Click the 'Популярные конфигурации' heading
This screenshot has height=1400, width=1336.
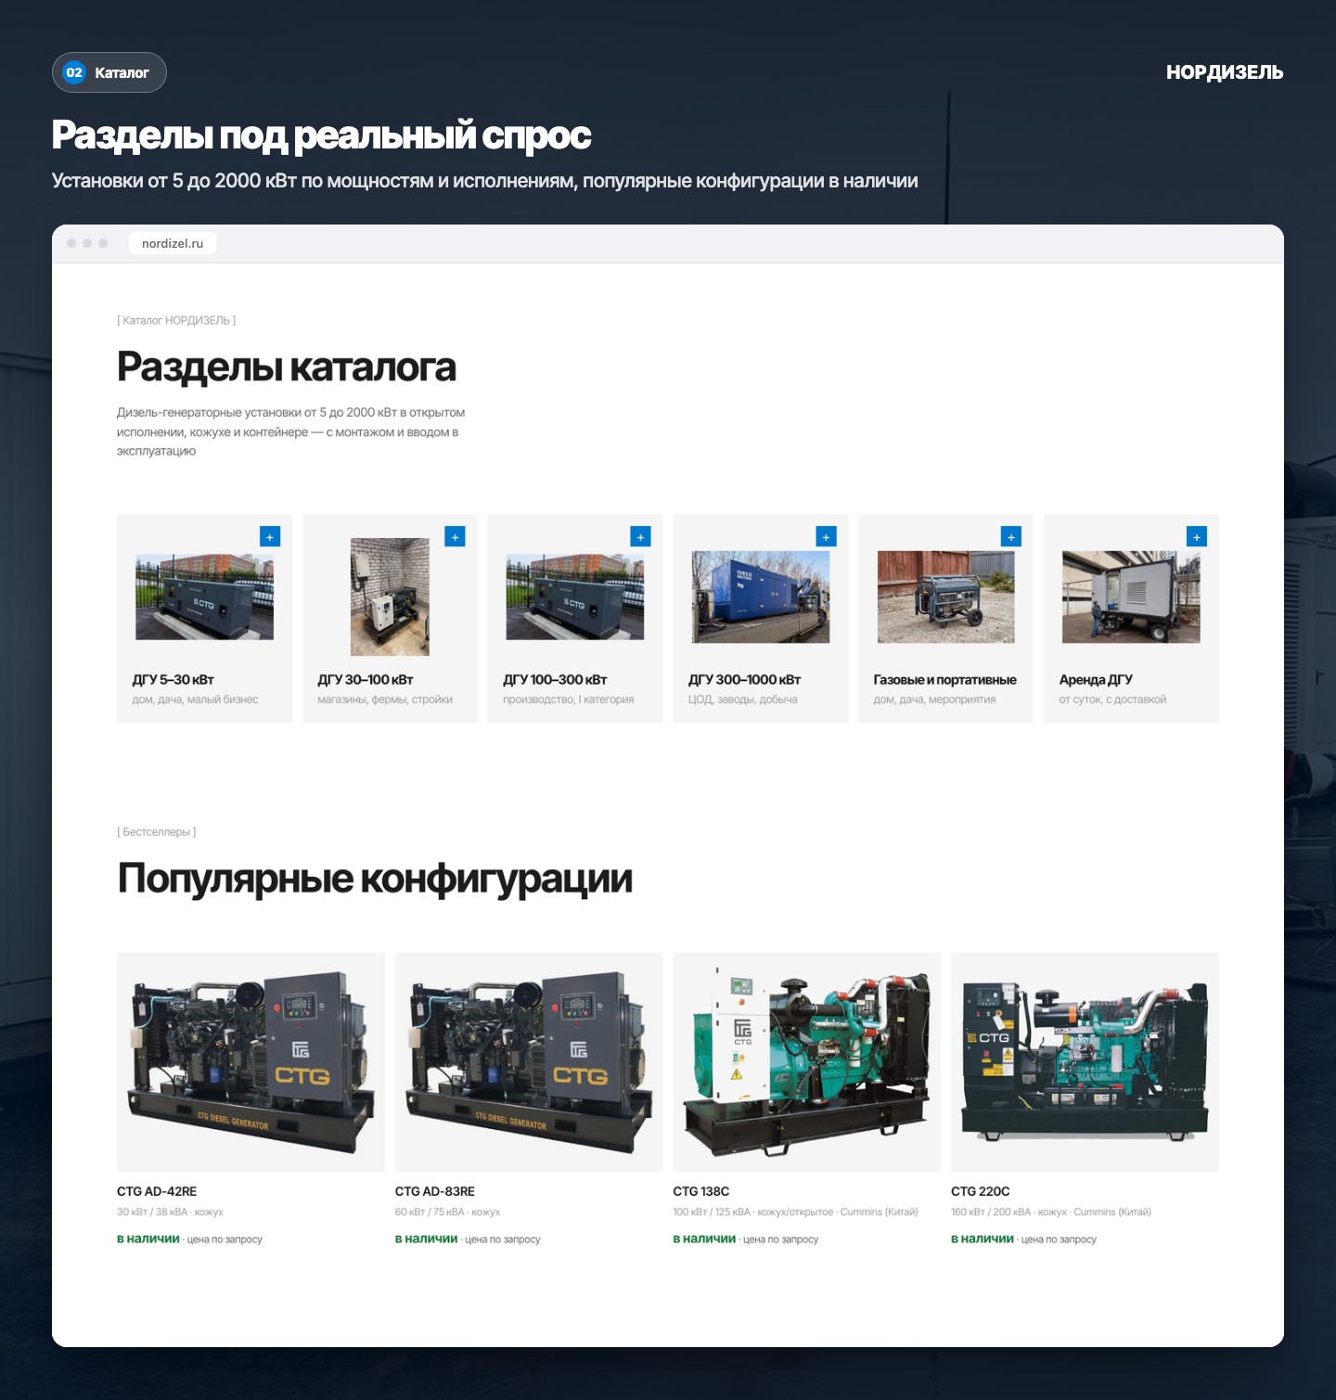[375, 879]
